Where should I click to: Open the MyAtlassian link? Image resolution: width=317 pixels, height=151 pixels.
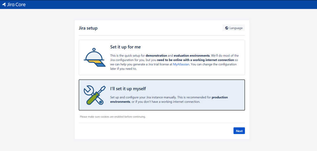pos(181,64)
